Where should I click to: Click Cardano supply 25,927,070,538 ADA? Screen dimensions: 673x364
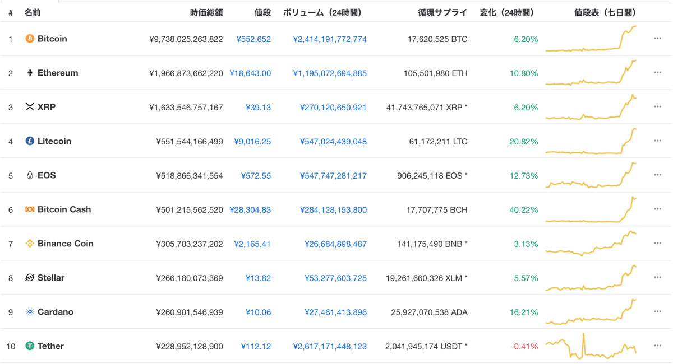point(430,312)
